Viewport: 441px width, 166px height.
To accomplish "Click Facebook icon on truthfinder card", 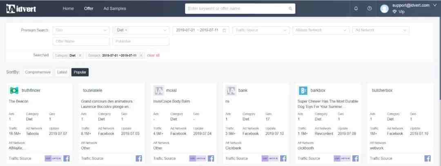I will coord(67,158).
